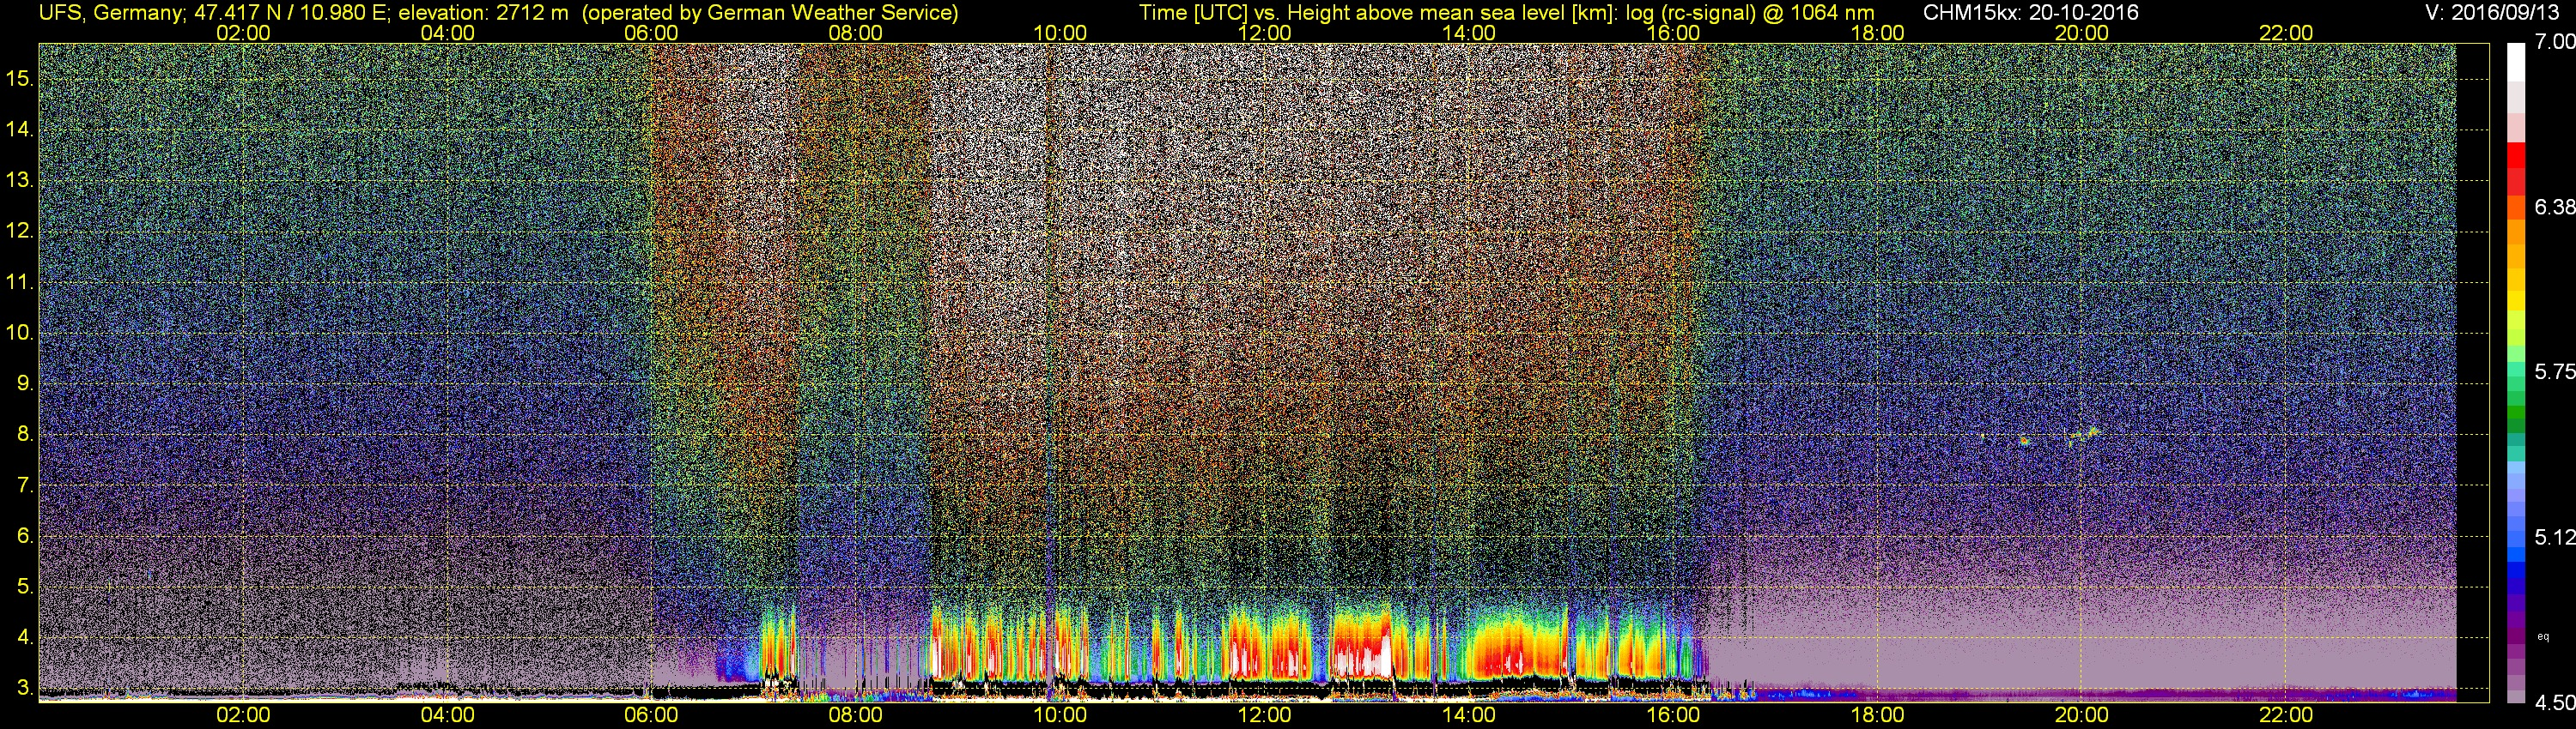
Task: Click the 5.12 color scale value
Action: (x=2555, y=537)
